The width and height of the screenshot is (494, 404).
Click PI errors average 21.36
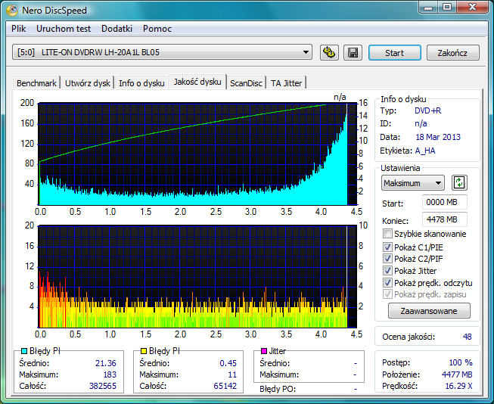[x=106, y=363]
